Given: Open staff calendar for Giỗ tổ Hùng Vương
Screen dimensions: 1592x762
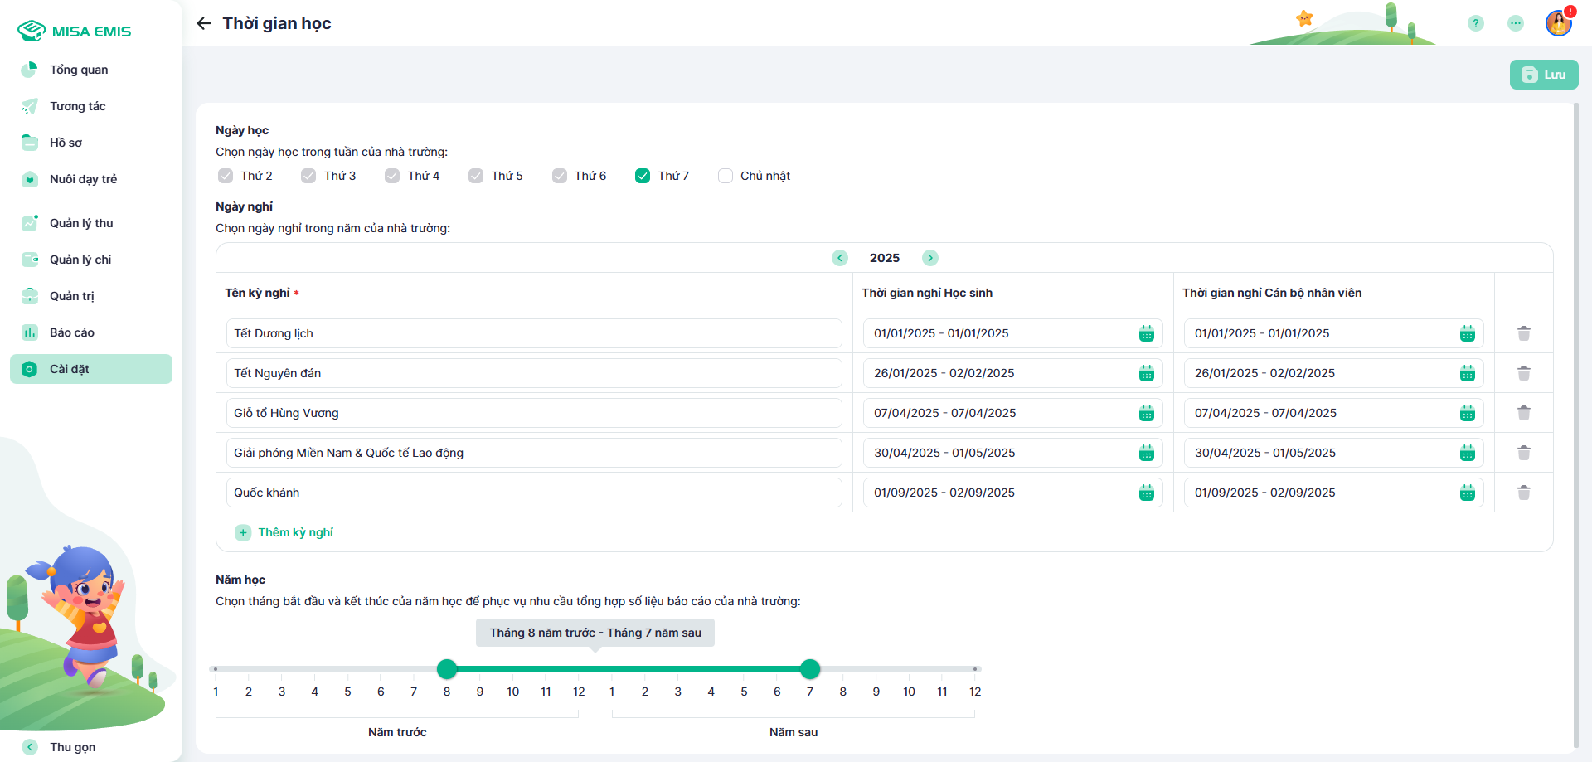Looking at the screenshot, I should point(1467,413).
